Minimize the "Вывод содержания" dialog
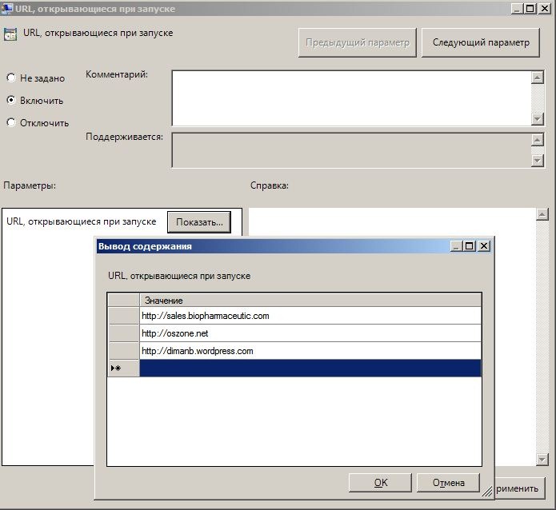 (x=456, y=245)
